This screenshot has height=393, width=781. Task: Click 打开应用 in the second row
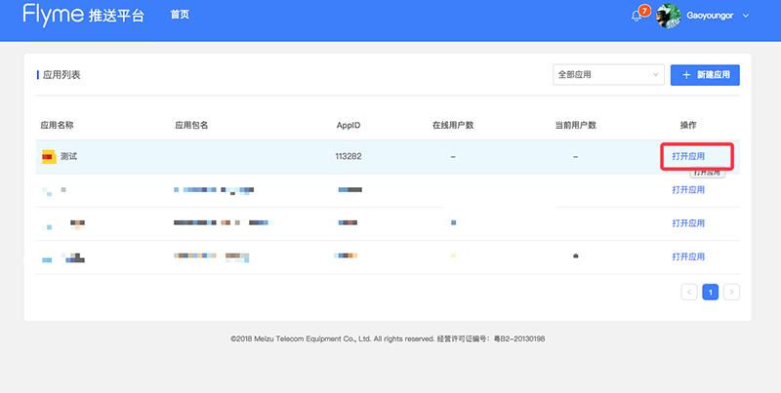(x=688, y=190)
